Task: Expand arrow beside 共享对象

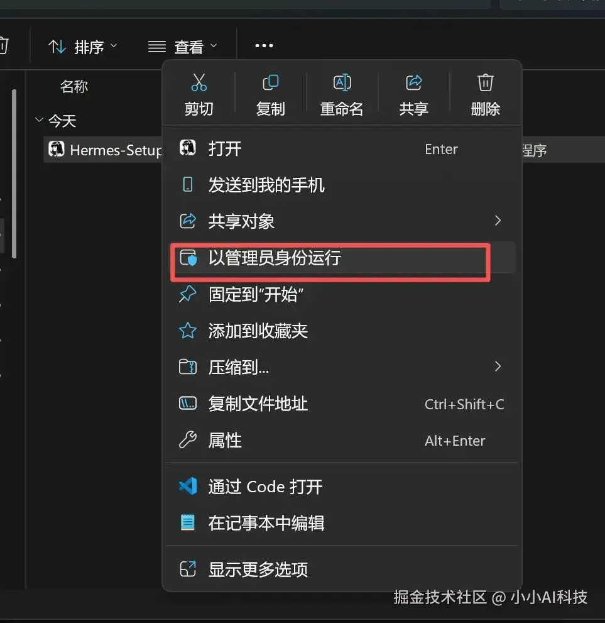Action: coord(498,221)
